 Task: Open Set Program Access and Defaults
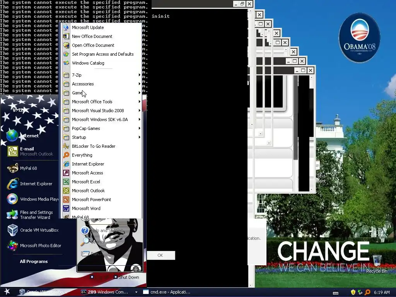(x=102, y=54)
